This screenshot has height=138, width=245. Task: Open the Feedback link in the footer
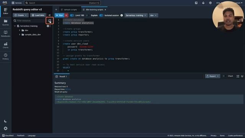pos(21,135)
